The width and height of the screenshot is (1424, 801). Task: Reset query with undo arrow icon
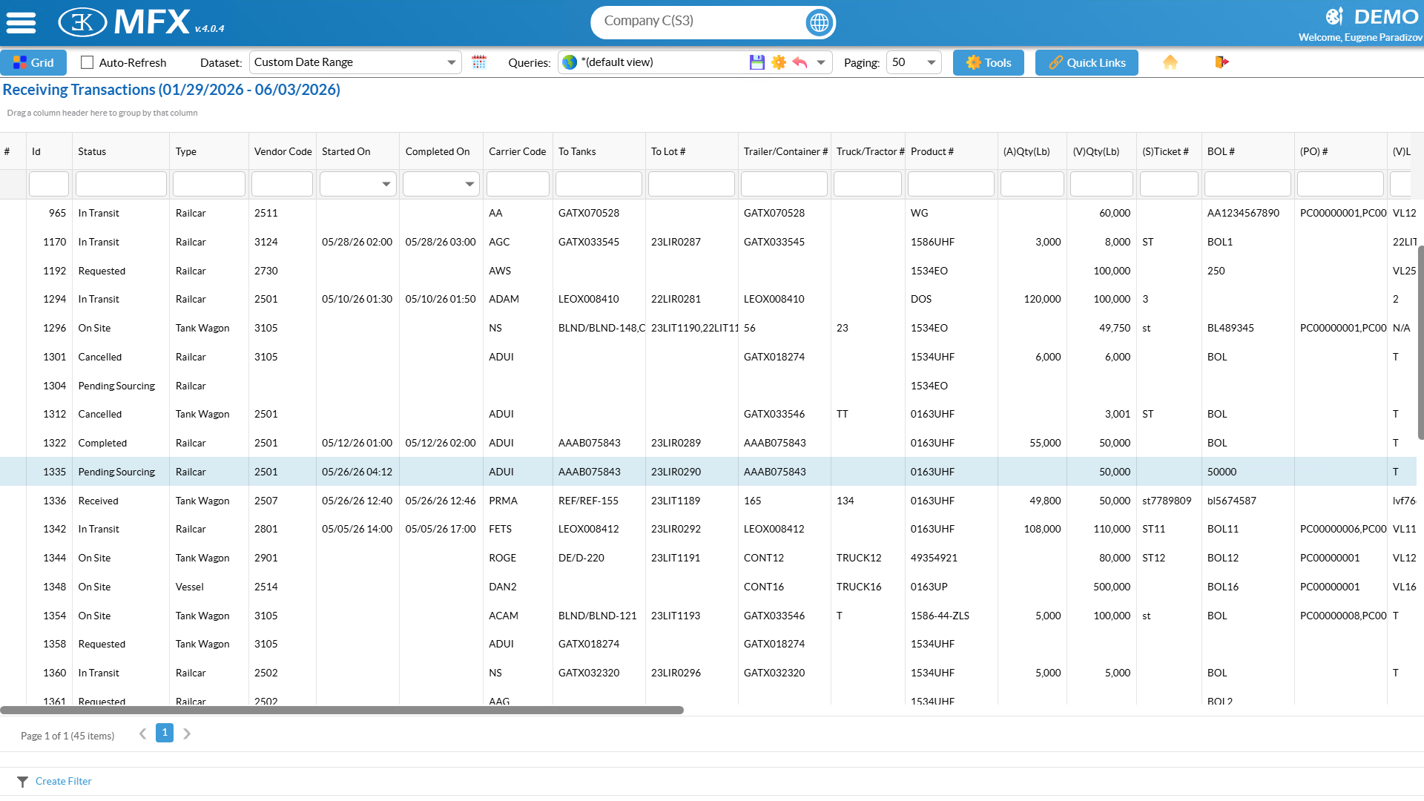tap(800, 62)
